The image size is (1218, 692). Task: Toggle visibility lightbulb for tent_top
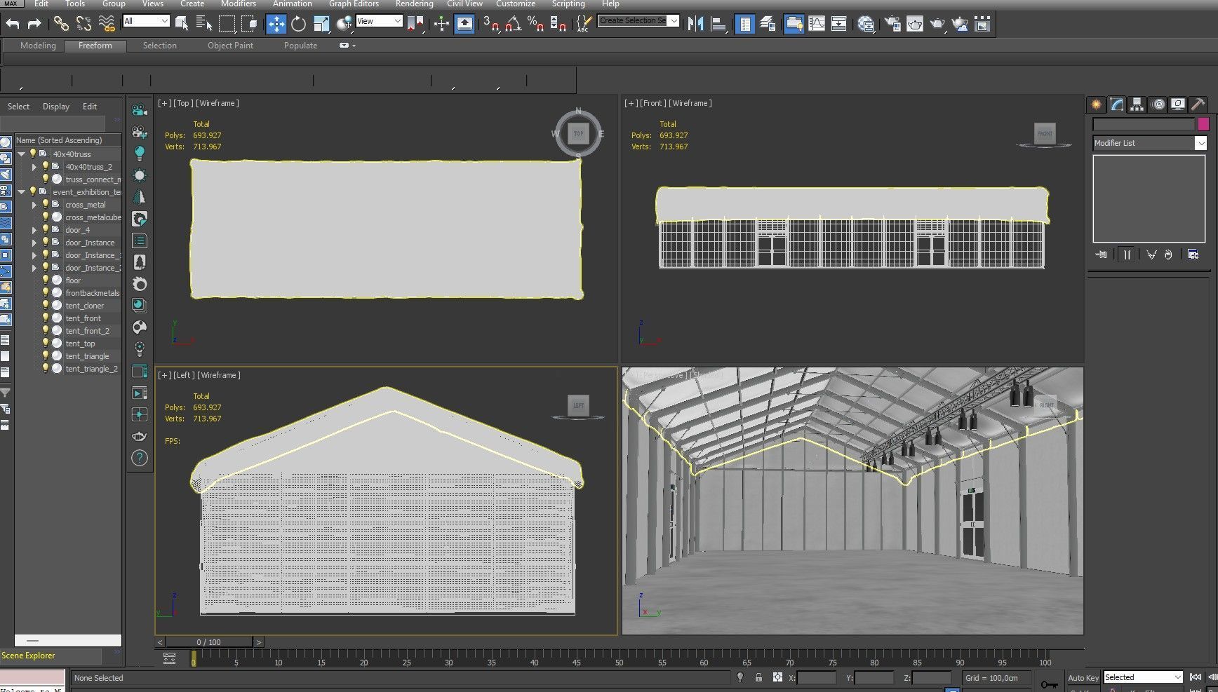point(46,344)
